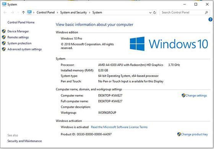Click the shield icon beside Advanced system settings
This screenshot has height=149, width=214.
coord(4,49)
